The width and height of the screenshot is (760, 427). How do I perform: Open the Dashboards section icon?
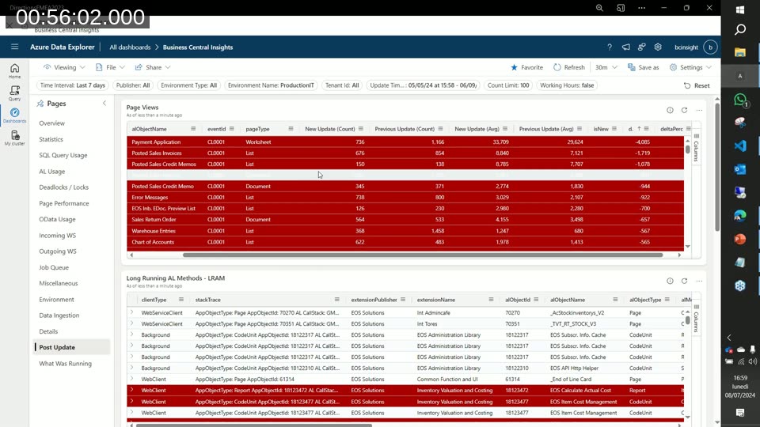[14, 115]
